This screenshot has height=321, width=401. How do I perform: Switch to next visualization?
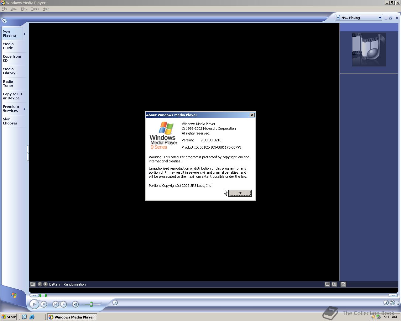tap(45, 284)
